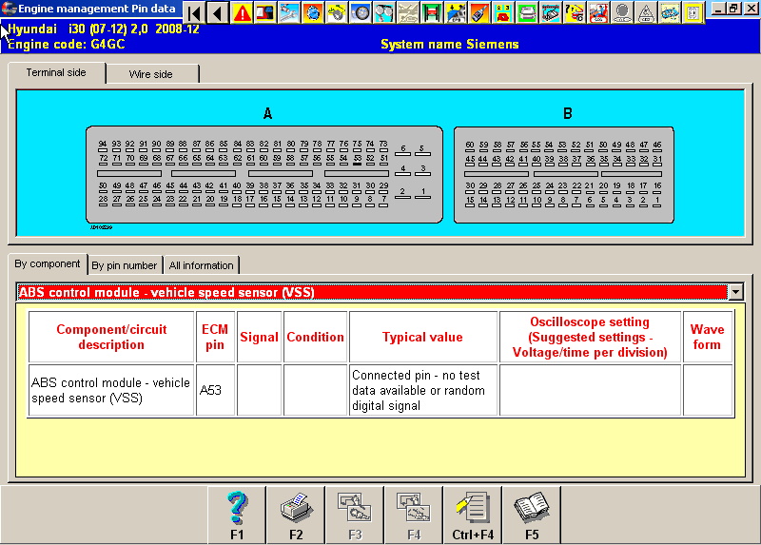
Task: Select the By pin number tab
Action: [x=124, y=265]
